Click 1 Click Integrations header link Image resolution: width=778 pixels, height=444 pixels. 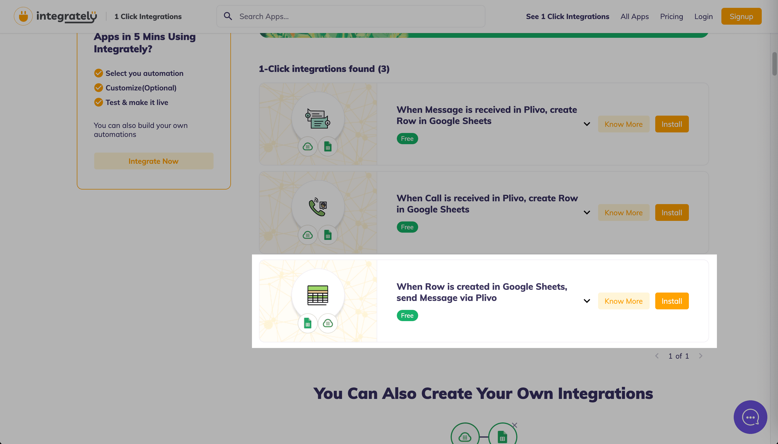pos(148,17)
